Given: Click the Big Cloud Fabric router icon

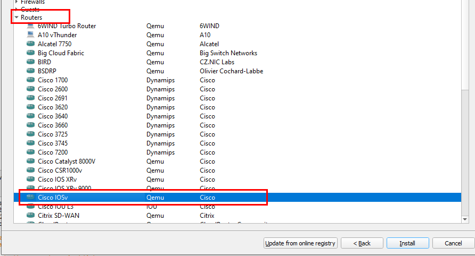Looking at the screenshot, I should coord(30,53).
